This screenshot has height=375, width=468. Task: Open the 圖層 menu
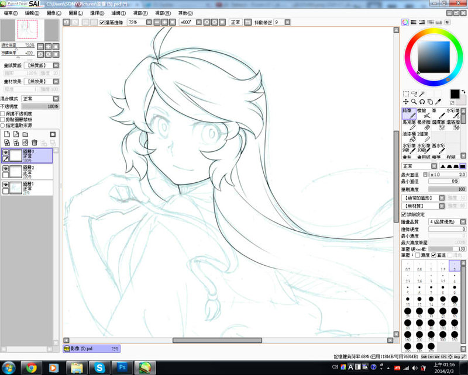click(76, 13)
